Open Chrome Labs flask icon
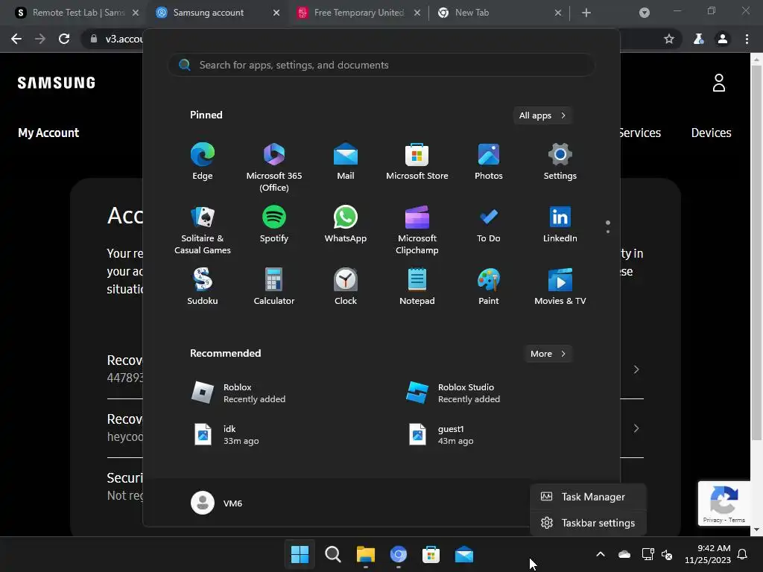The image size is (763, 572). tap(698, 39)
